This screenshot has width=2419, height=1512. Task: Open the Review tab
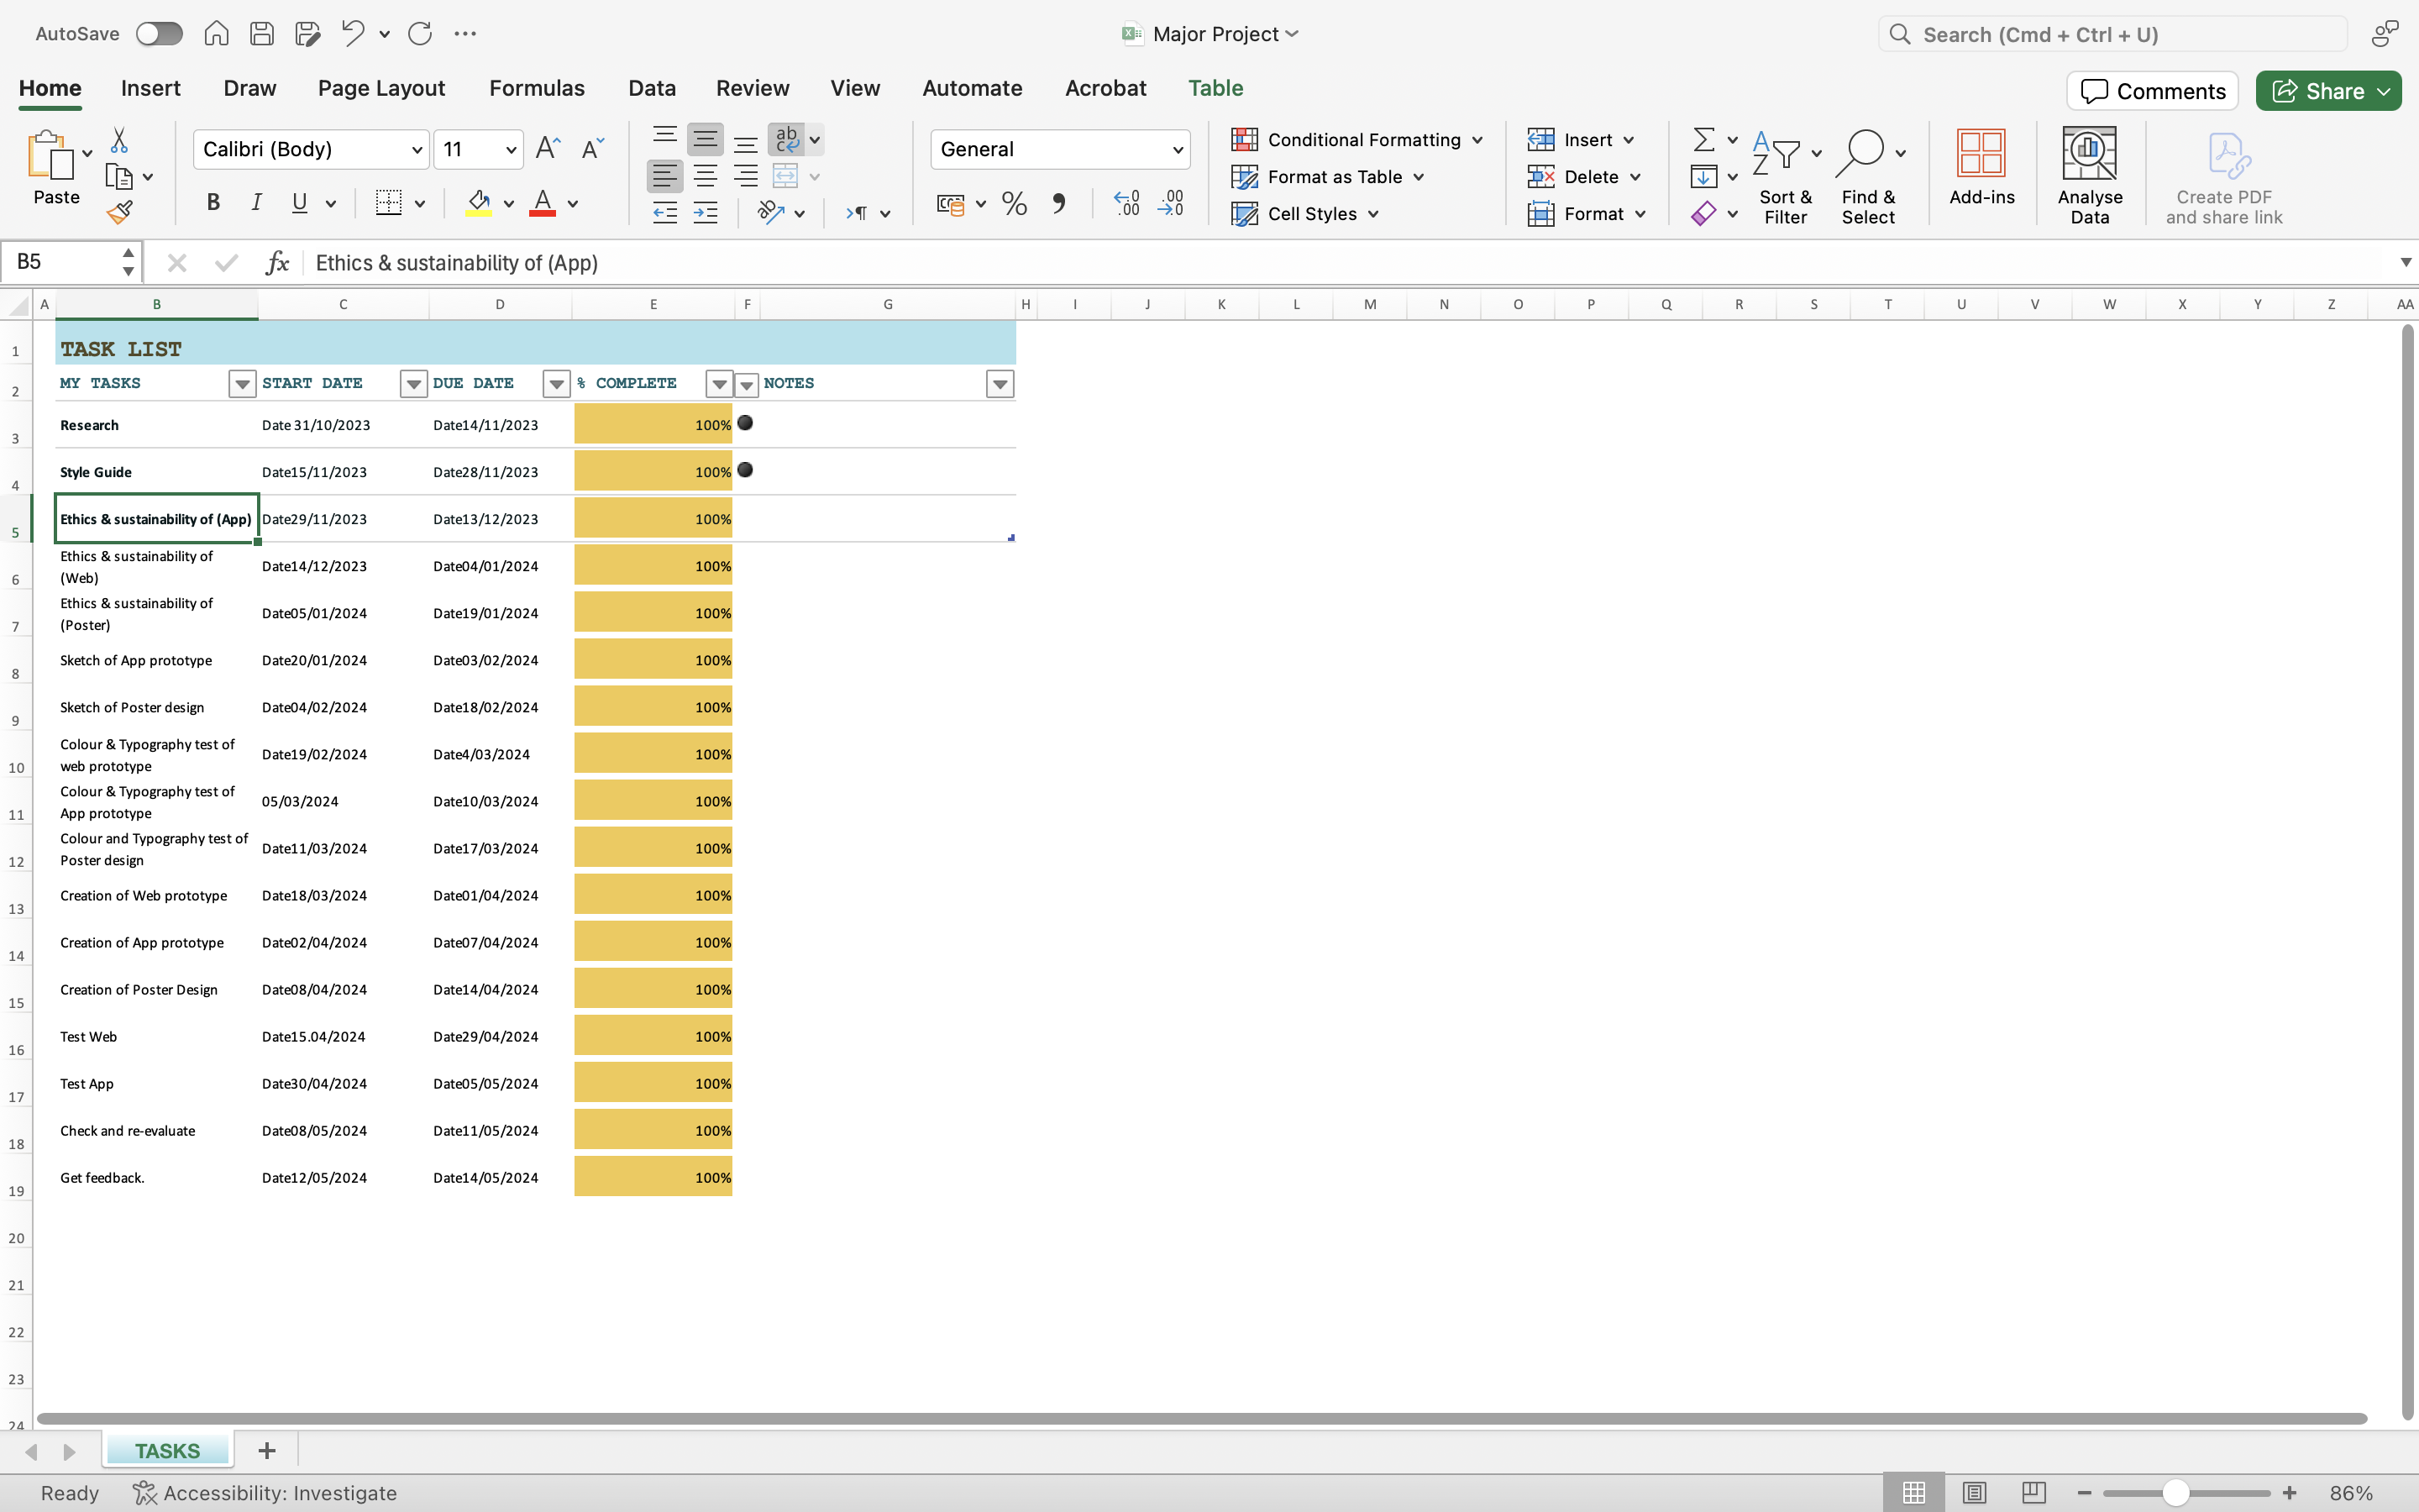coord(753,88)
